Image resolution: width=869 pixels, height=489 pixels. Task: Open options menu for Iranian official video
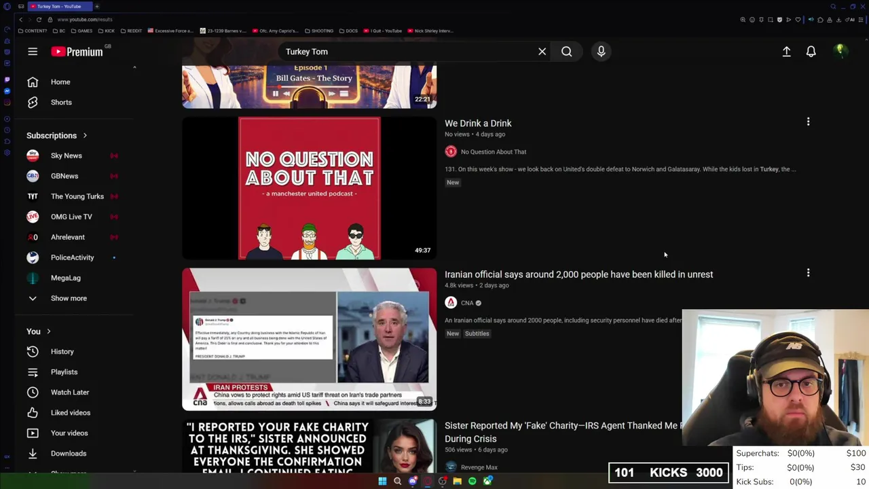pyautogui.click(x=808, y=272)
